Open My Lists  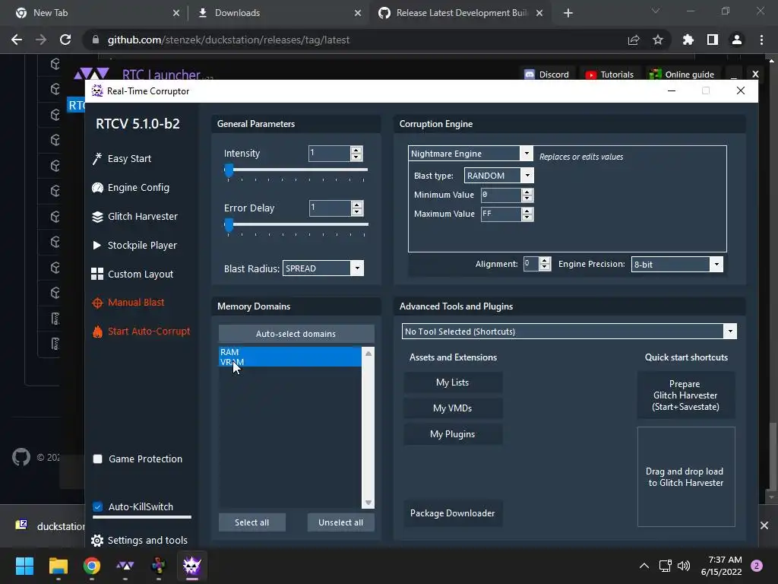pos(453,382)
